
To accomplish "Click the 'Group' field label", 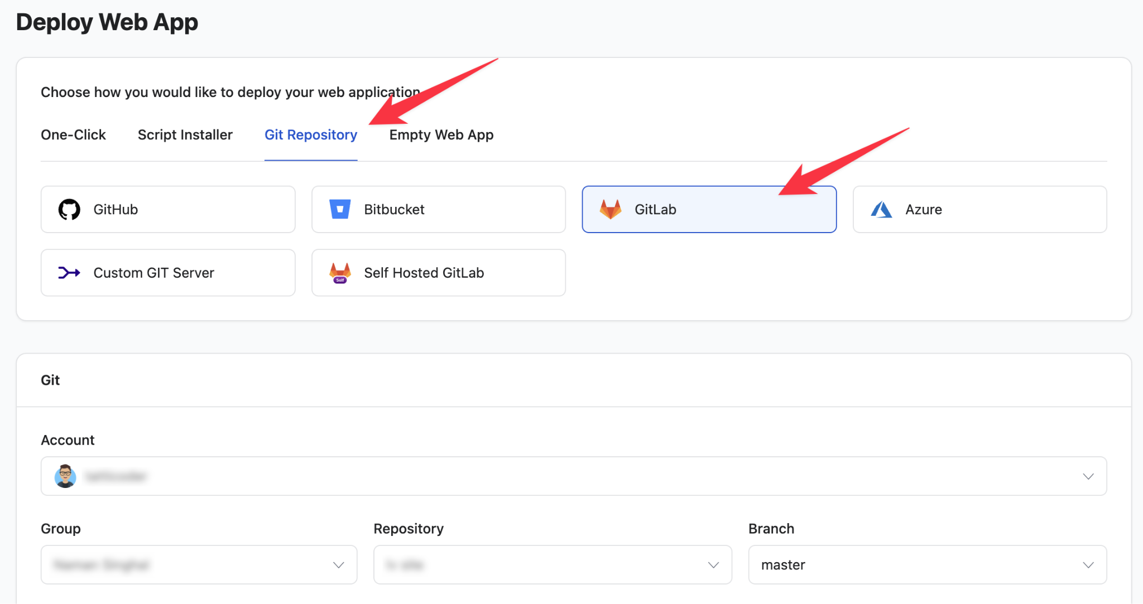I will pos(61,529).
